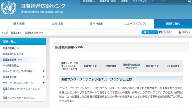Select 国連で働く main menu item

(x=173, y=24)
